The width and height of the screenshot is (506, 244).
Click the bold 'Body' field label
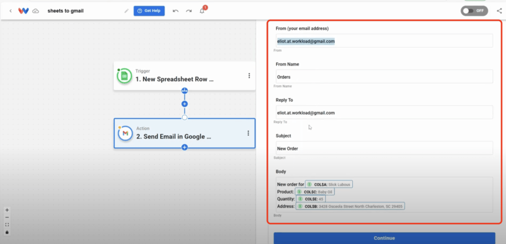click(281, 172)
